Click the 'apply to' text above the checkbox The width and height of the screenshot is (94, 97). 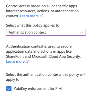pos(13,80)
